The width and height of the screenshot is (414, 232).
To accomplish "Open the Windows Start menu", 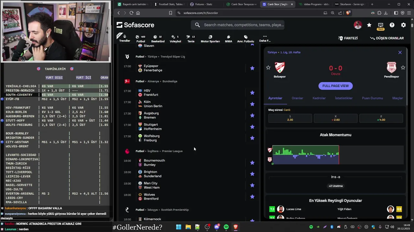I will coord(179,227).
